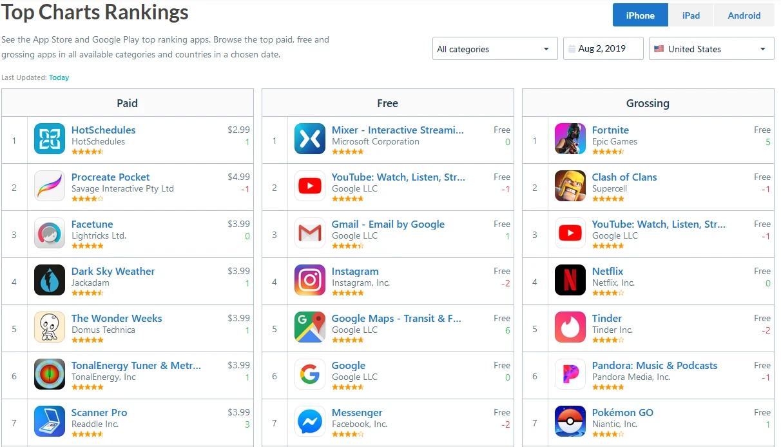The height and width of the screenshot is (447, 781).
Task: Expand the All categories dropdown
Action: coord(495,49)
